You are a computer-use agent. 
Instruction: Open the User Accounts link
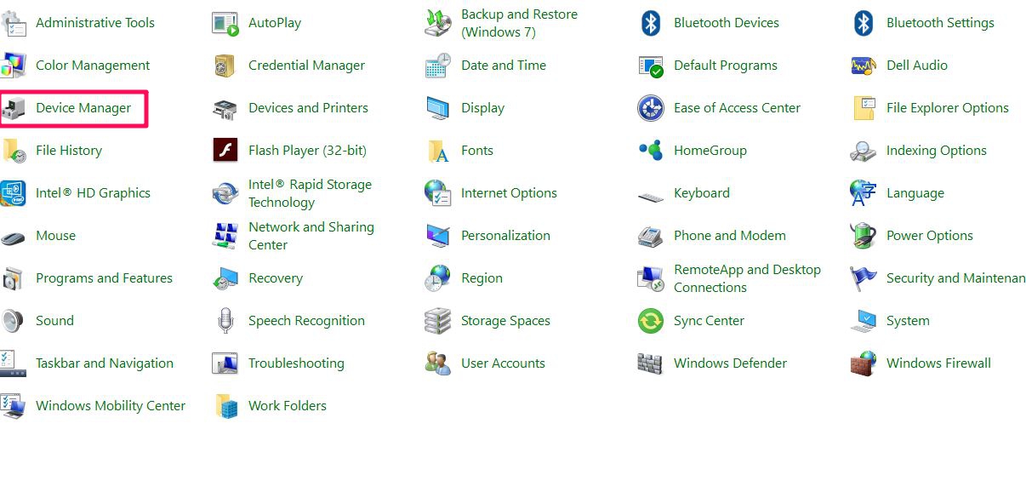(x=503, y=363)
